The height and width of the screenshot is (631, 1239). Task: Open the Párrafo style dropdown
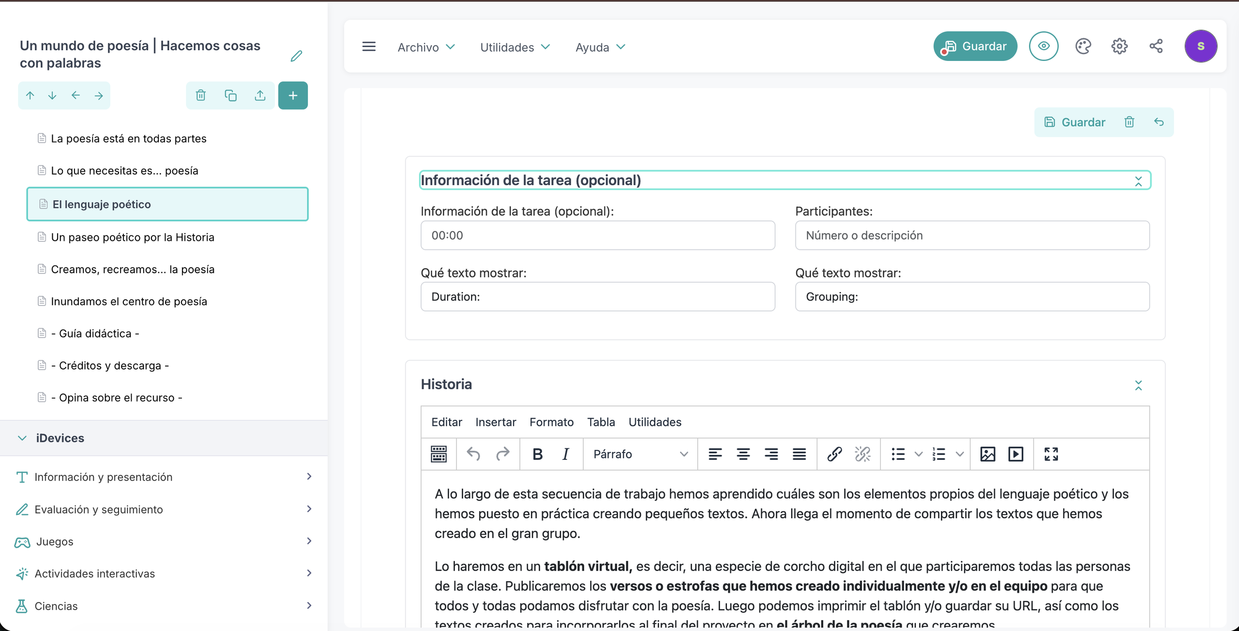tap(640, 454)
